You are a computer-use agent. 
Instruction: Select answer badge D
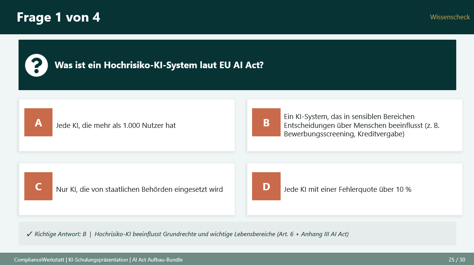[266, 186]
